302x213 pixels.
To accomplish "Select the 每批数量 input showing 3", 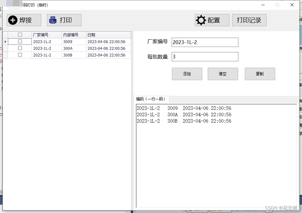I will (x=205, y=57).
